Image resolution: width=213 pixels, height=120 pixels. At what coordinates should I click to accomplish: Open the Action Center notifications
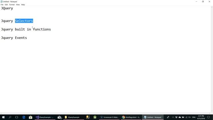click(x=209, y=117)
